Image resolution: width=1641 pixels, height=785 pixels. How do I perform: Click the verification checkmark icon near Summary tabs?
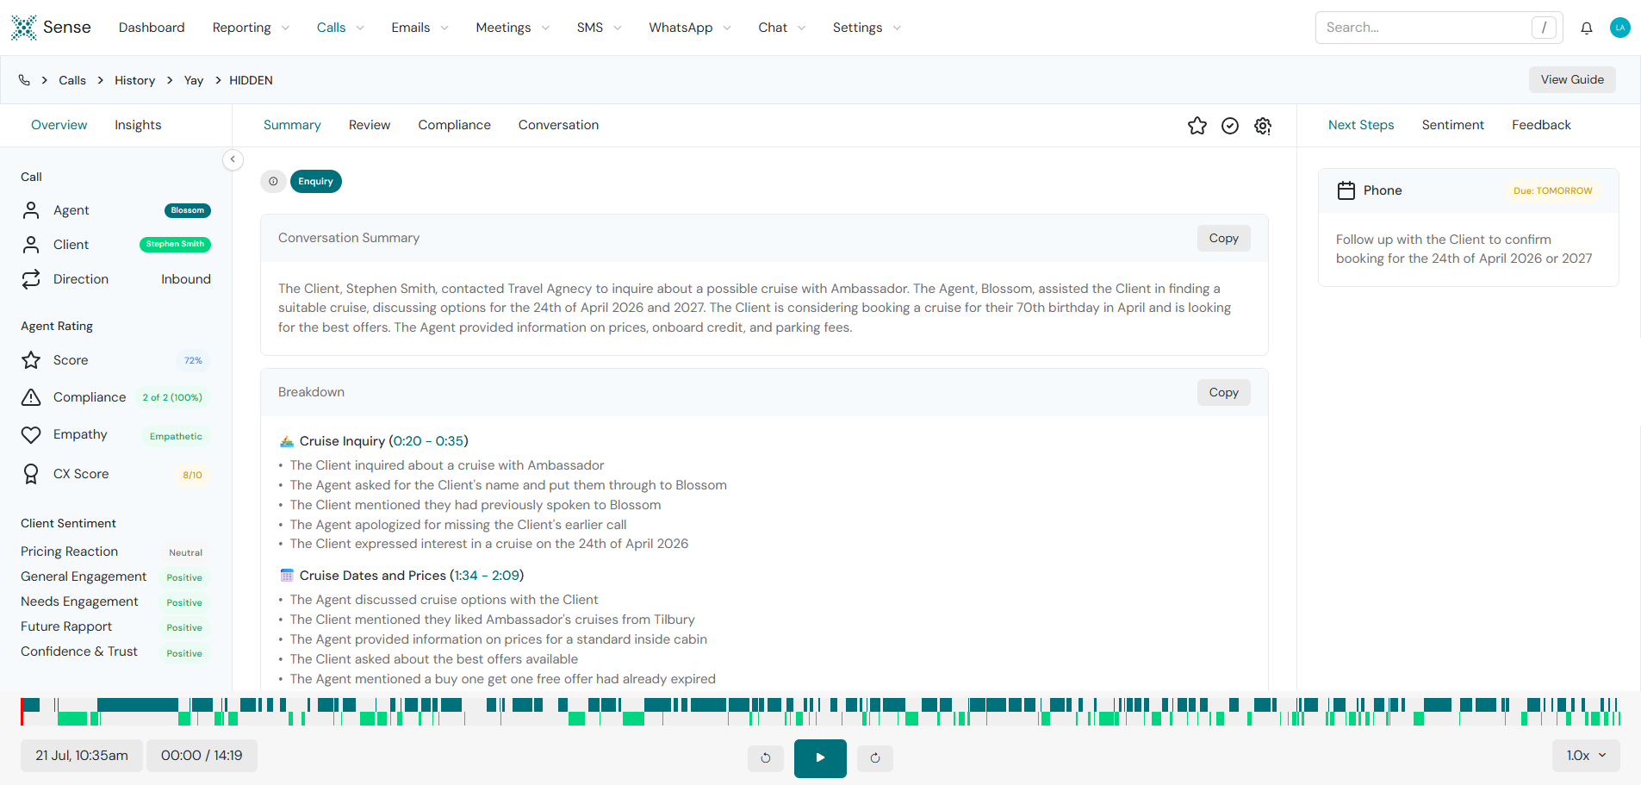pyautogui.click(x=1229, y=126)
